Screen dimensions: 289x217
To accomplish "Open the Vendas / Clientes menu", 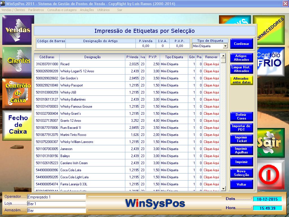I will click(x=13, y=10).
